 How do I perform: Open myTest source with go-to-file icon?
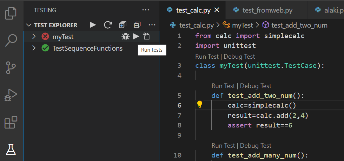[x=147, y=36]
